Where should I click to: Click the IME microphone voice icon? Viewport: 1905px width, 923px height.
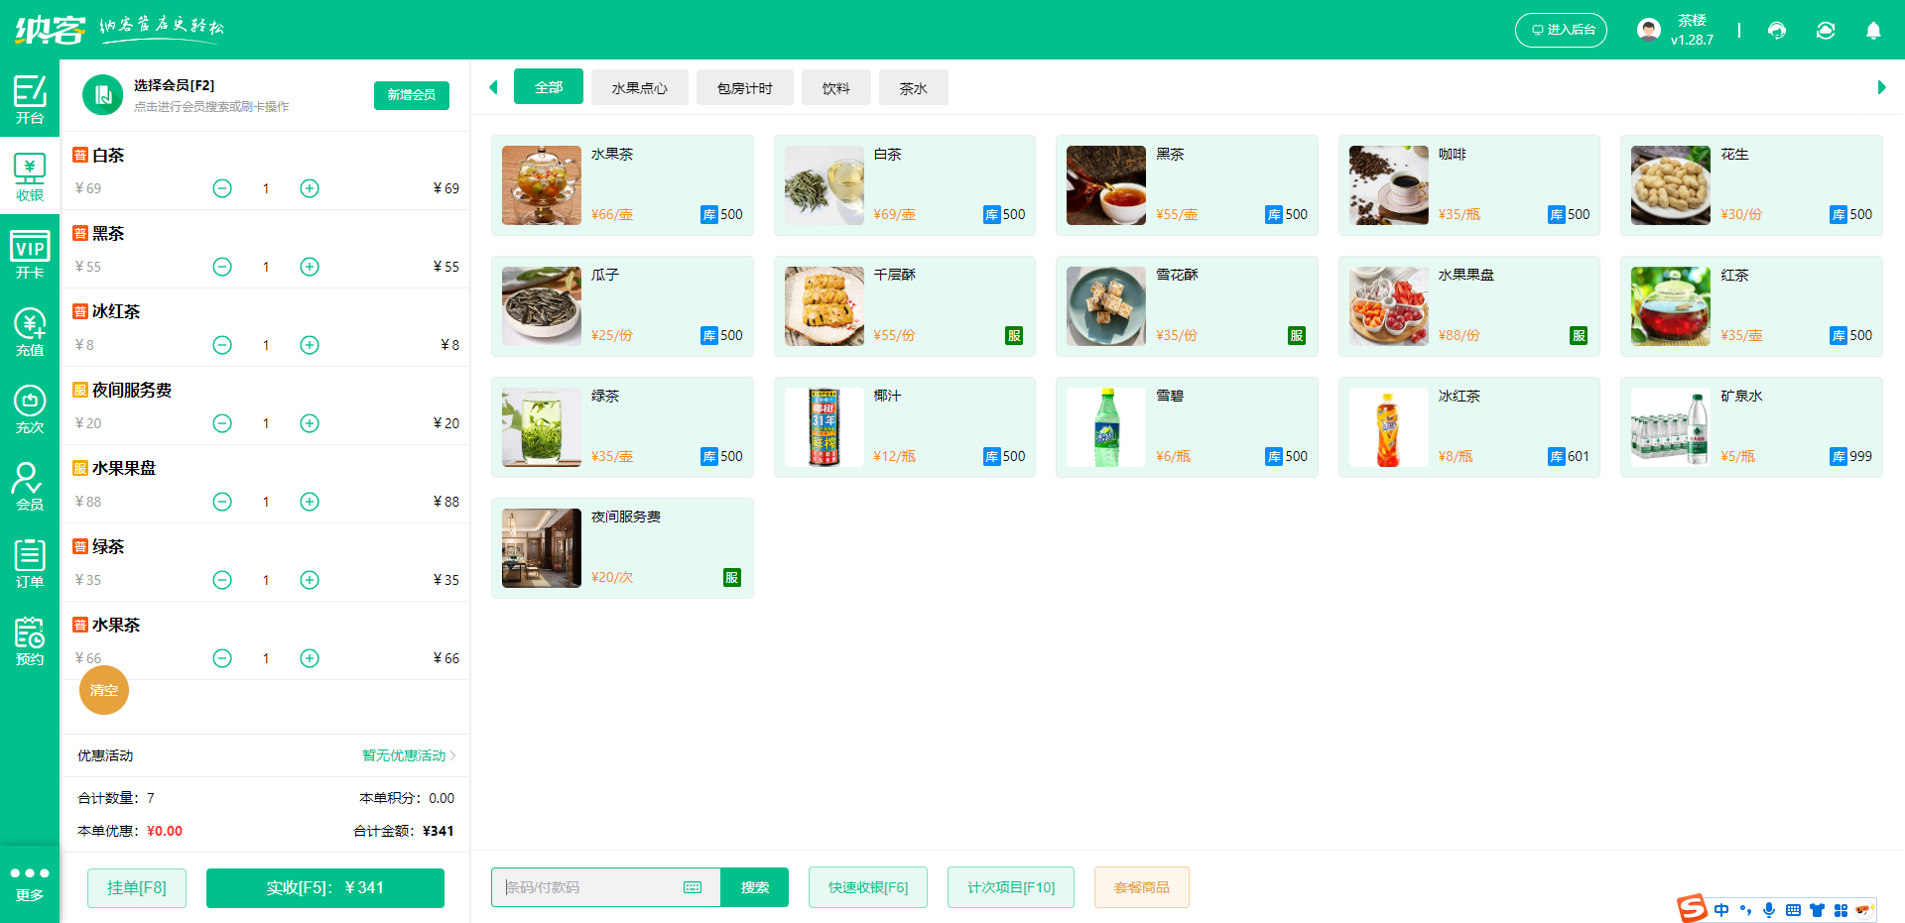[1769, 910]
